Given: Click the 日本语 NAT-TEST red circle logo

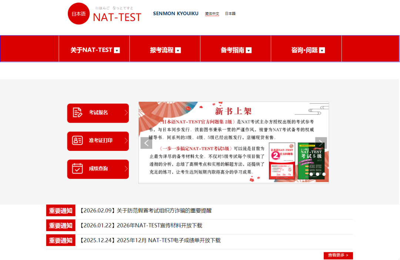Looking at the screenshot, I should click(x=79, y=14).
